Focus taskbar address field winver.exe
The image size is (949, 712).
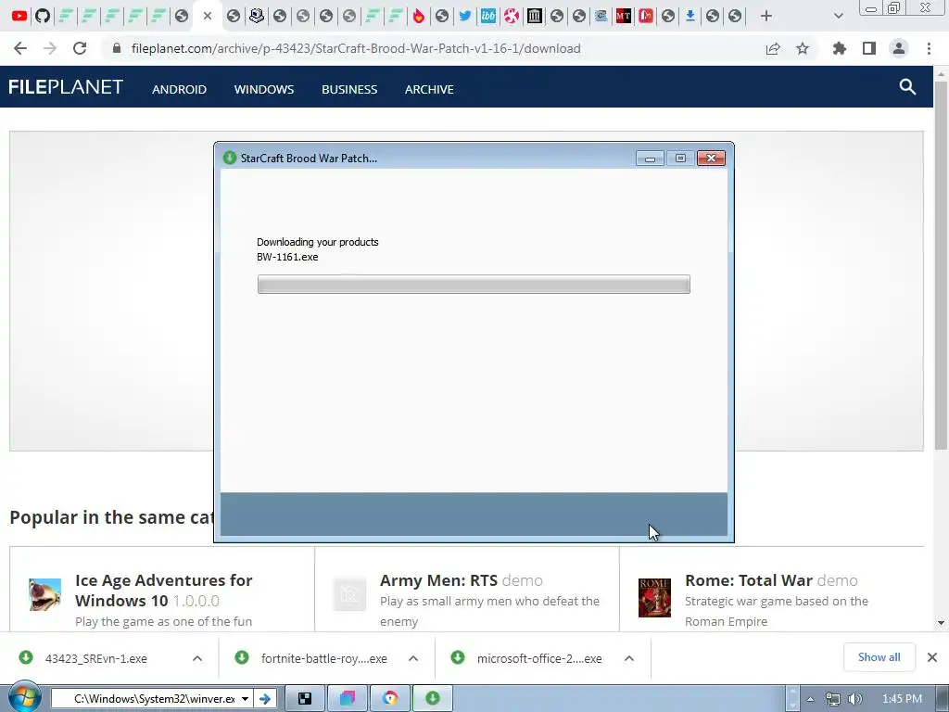click(x=153, y=699)
